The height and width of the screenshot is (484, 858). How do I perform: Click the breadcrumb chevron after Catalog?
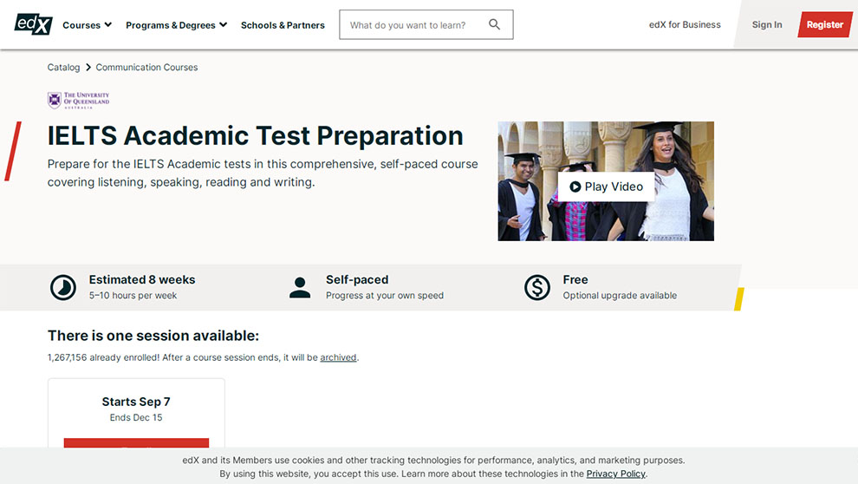(88, 68)
